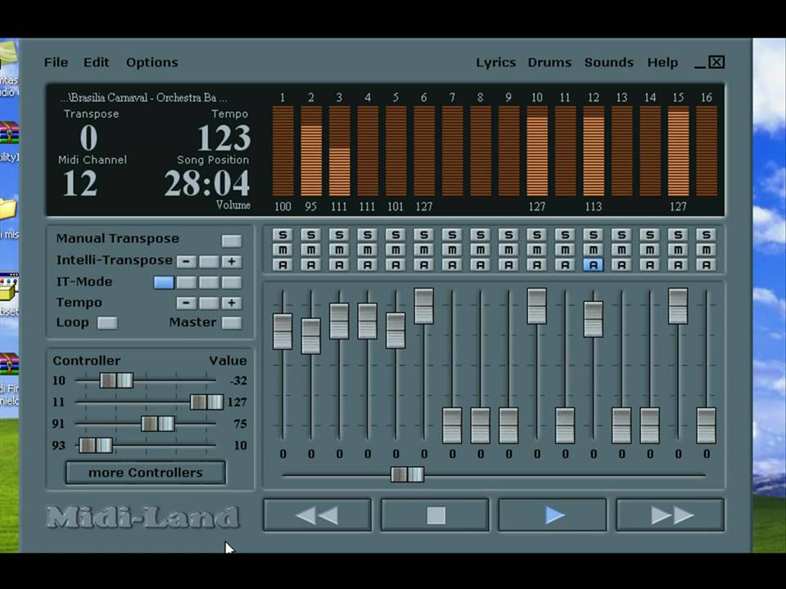Click the channel 1 volume fader
Viewport: 786px width, 589px height.
(x=282, y=331)
